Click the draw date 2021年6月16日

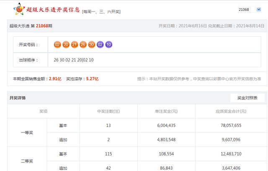193,26
